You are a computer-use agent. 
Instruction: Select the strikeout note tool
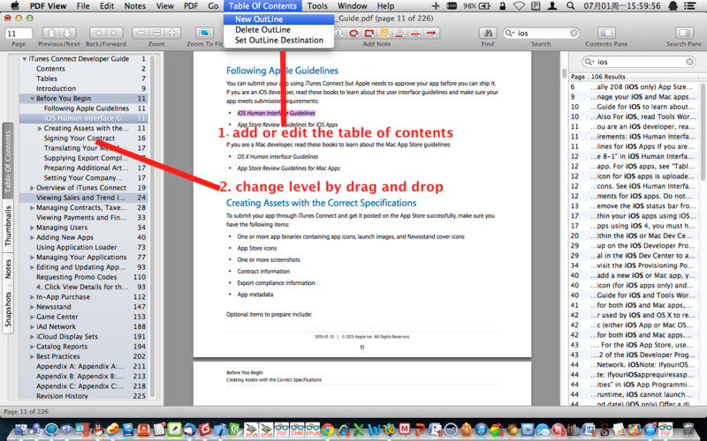point(415,34)
